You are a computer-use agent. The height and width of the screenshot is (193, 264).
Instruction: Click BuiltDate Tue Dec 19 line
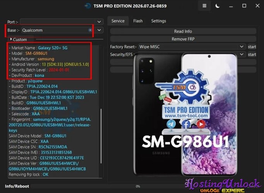coord(46,98)
